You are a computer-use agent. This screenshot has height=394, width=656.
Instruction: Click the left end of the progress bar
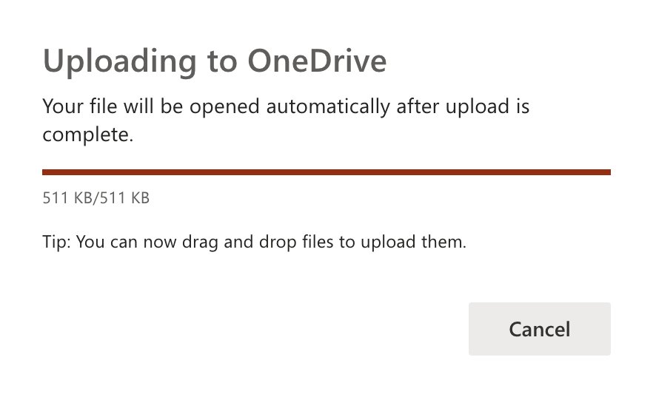pos(46,172)
